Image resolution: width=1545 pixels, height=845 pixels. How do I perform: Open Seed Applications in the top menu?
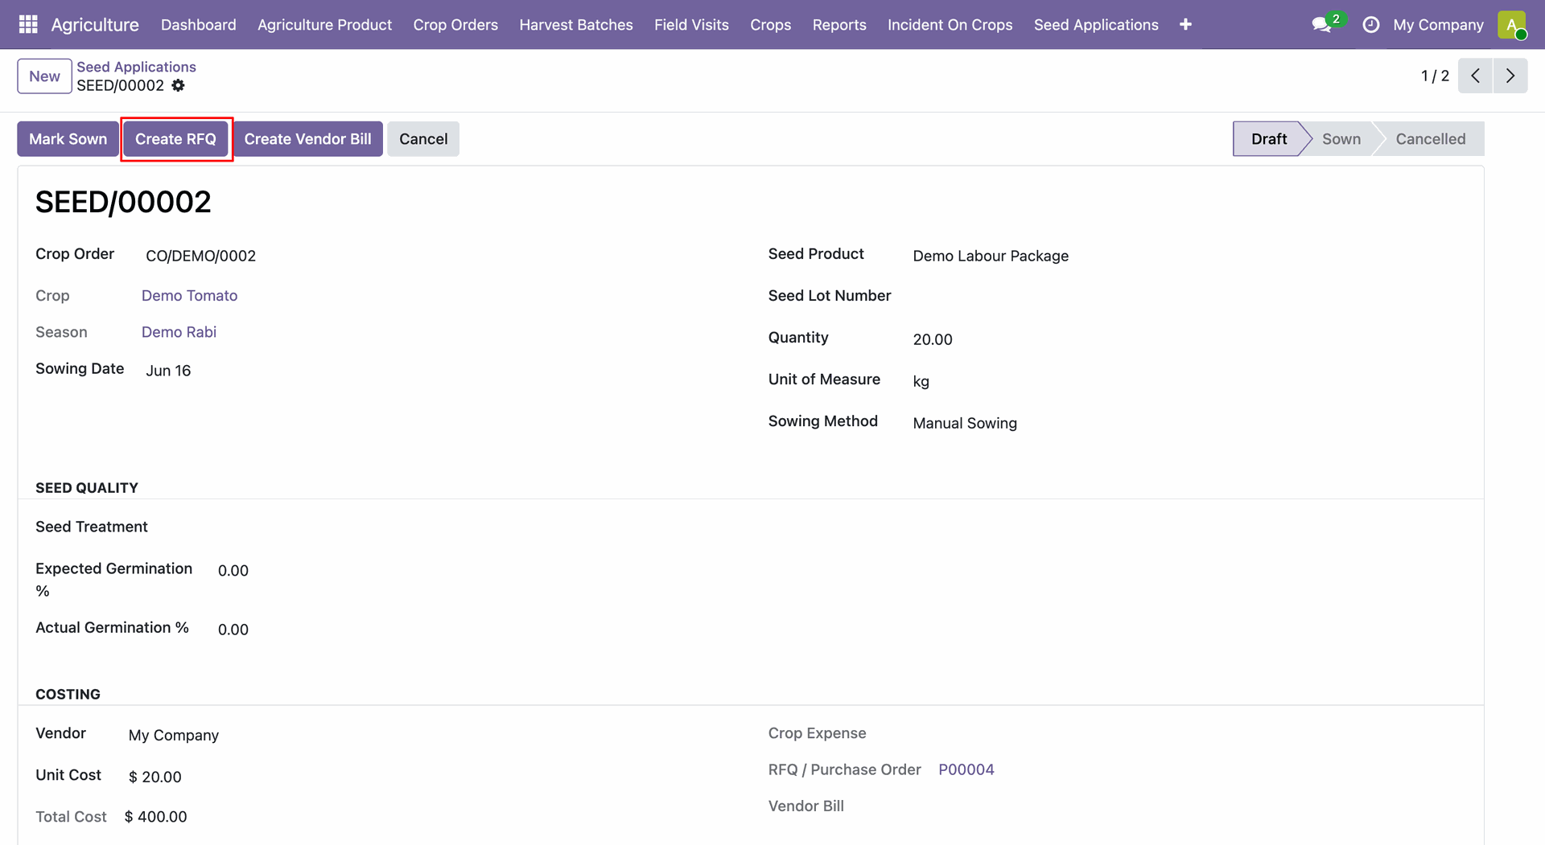(x=1096, y=25)
